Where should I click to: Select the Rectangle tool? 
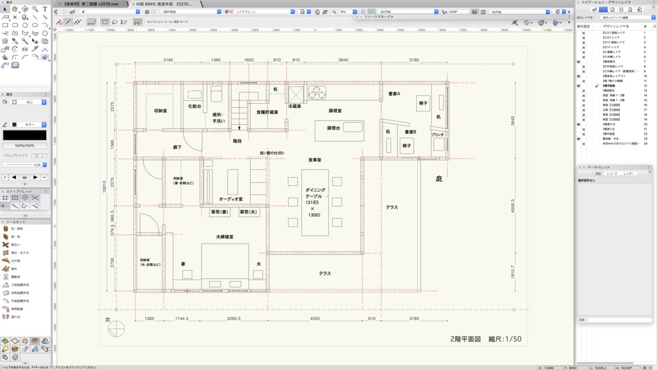(x=6, y=25)
